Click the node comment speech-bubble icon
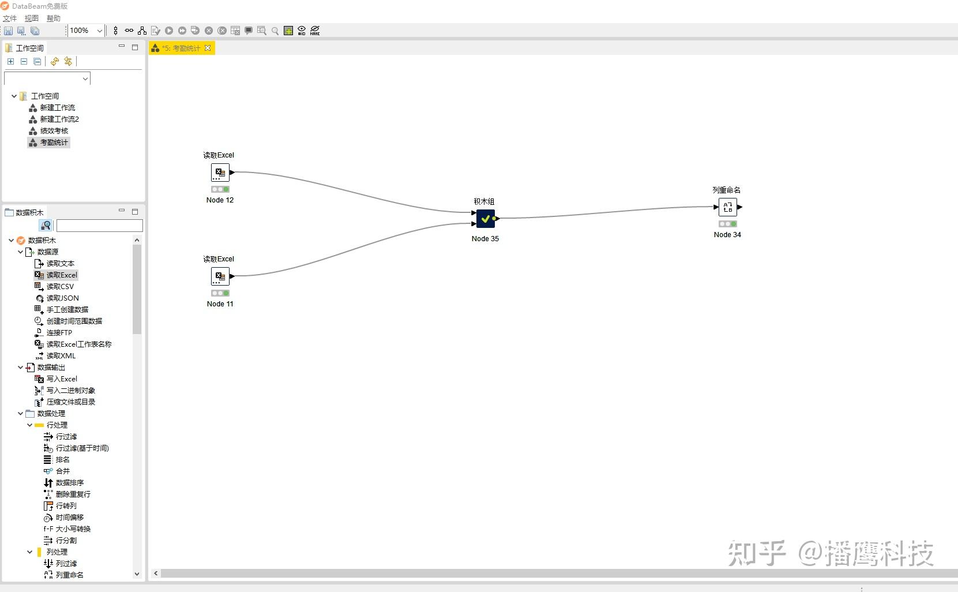 click(249, 31)
